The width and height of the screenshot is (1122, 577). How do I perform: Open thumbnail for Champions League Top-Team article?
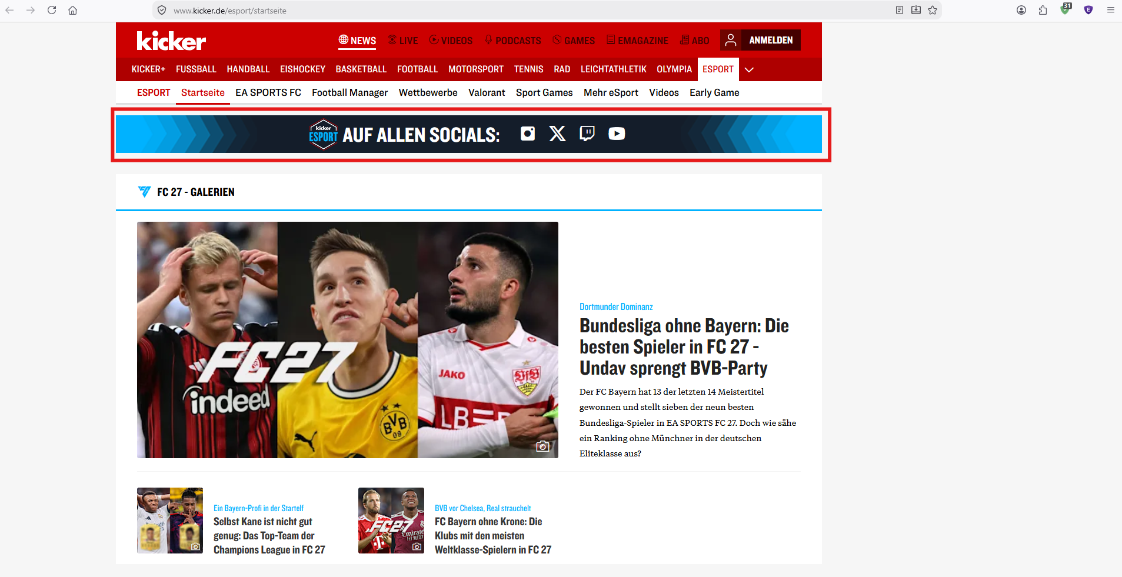pos(170,521)
